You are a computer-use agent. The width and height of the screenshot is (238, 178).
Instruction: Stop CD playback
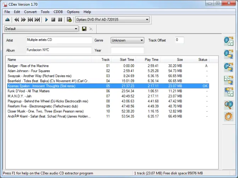pyautogui.click(x=53, y=19)
